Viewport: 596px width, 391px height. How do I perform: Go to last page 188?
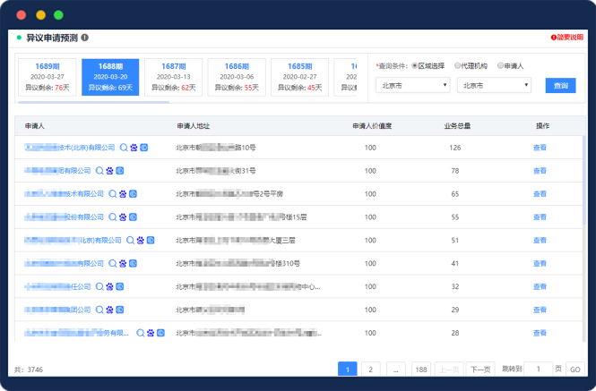(x=420, y=369)
